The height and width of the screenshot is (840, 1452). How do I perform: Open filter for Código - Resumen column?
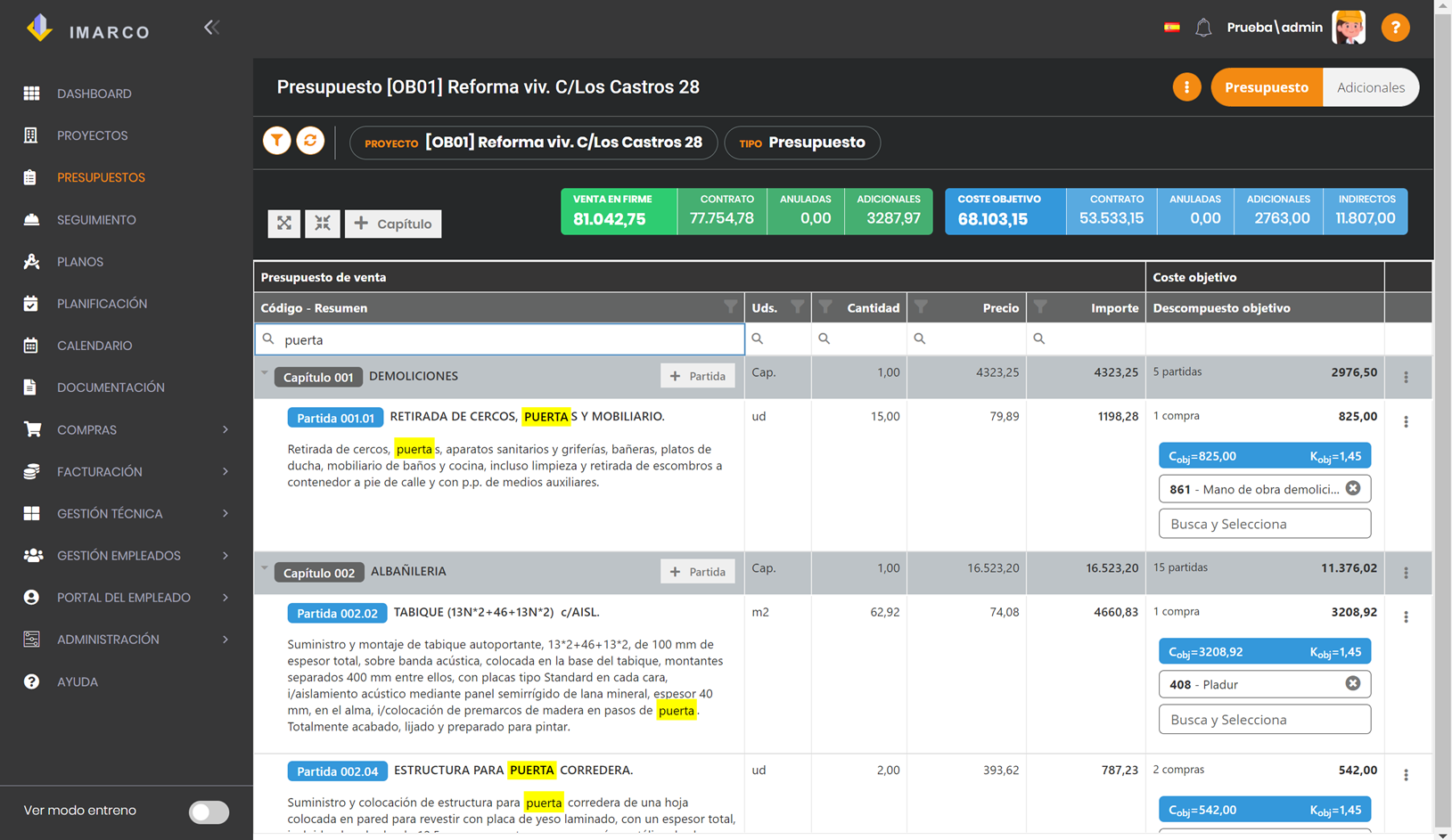click(x=730, y=307)
